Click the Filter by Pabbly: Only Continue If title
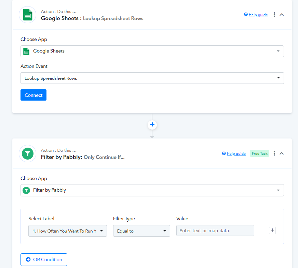This screenshot has height=268, width=298. tap(83, 157)
